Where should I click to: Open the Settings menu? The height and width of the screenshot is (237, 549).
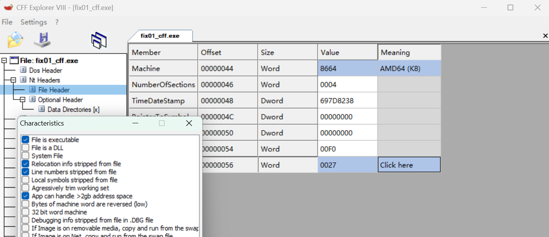click(x=33, y=22)
